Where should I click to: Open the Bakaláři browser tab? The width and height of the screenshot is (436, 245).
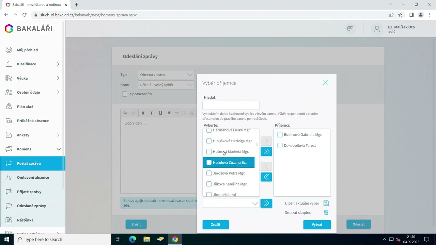pos(37,5)
